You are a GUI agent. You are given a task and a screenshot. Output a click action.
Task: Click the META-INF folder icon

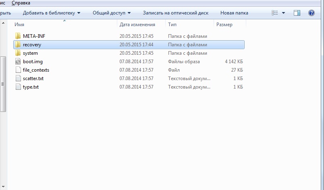click(x=18, y=36)
